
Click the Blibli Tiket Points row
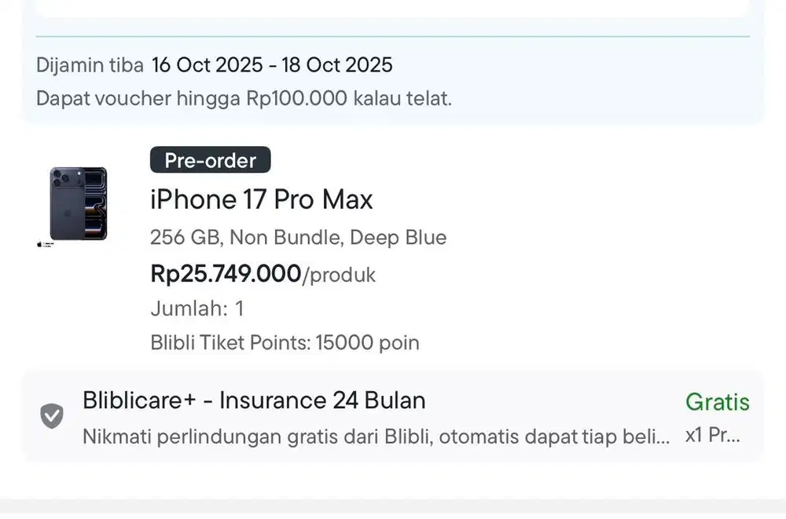click(x=285, y=342)
